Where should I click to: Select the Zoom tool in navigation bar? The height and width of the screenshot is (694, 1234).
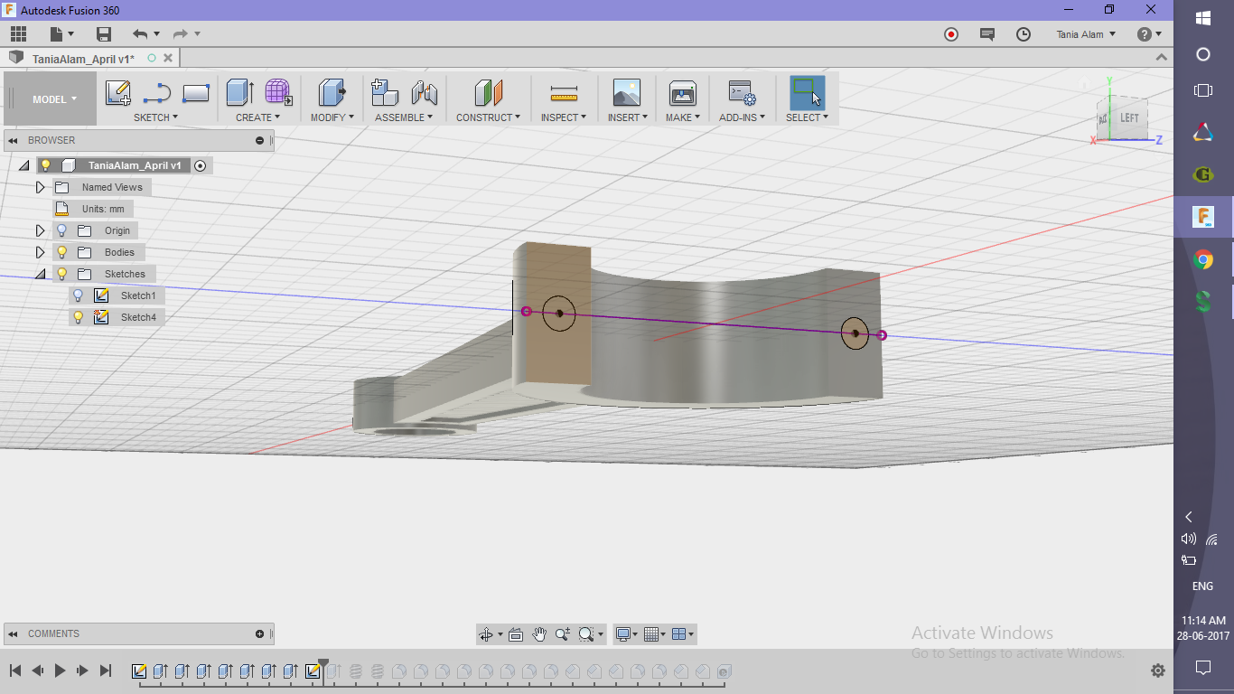563,634
